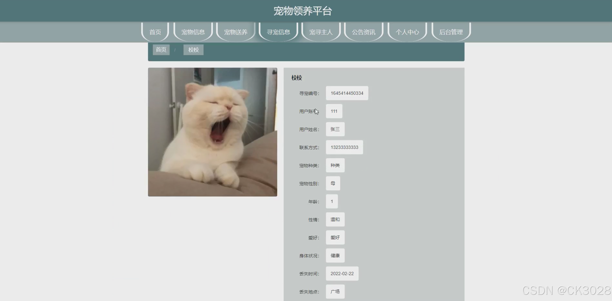Select the 寻宠信息 navigation tab
The height and width of the screenshot is (301, 612).
278,32
